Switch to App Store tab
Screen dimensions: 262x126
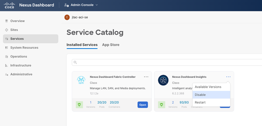tap(111, 45)
